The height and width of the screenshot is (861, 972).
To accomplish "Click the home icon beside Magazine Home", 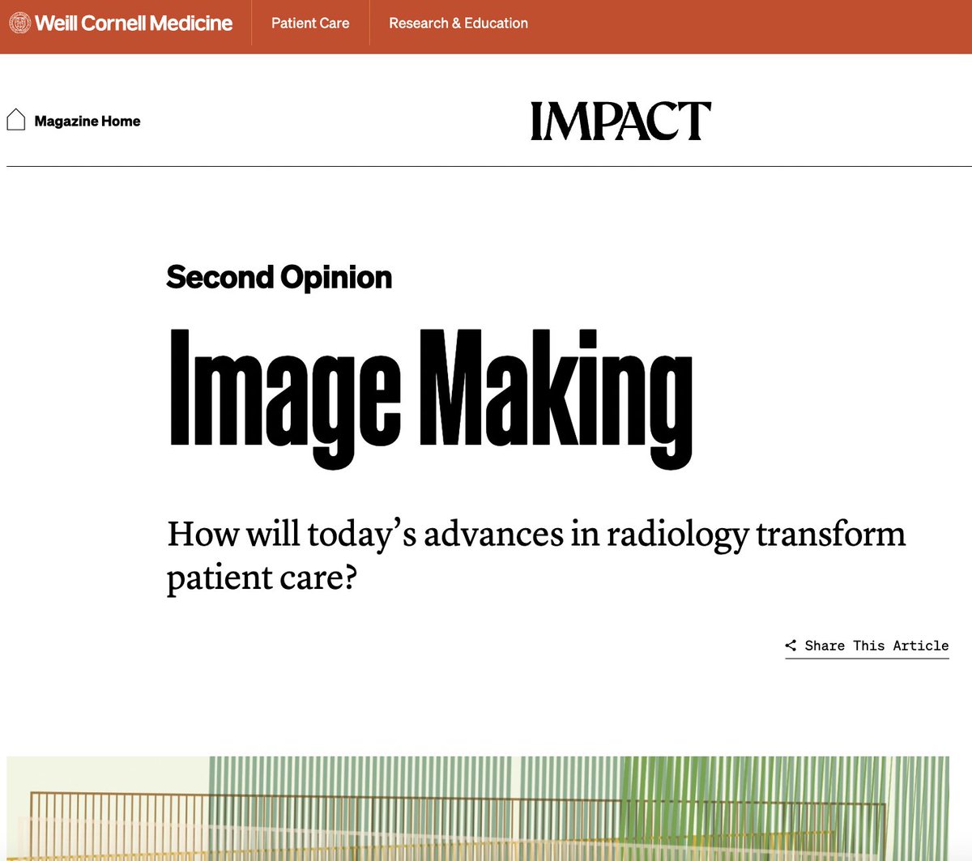I will point(15,118).
